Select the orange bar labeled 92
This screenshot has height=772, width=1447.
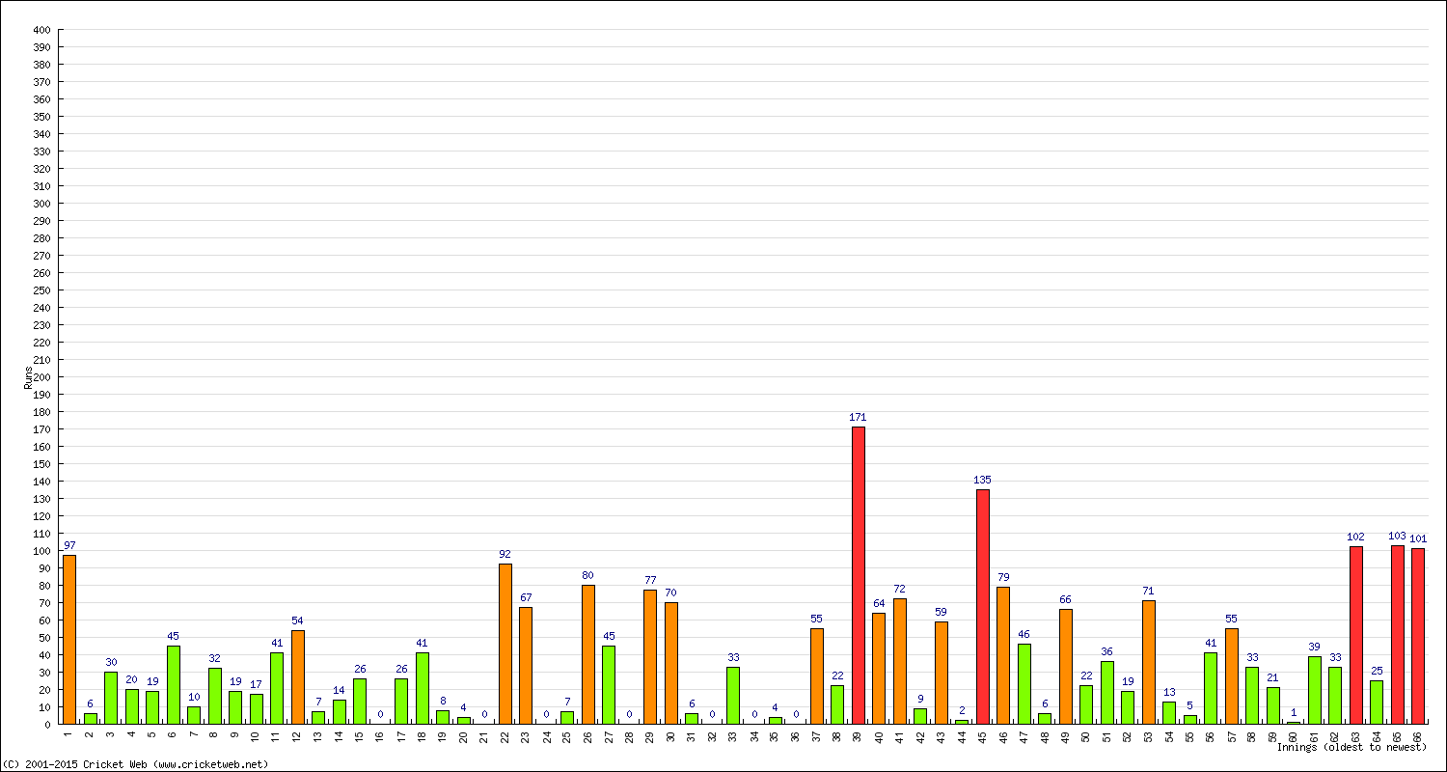coord(505,644)
